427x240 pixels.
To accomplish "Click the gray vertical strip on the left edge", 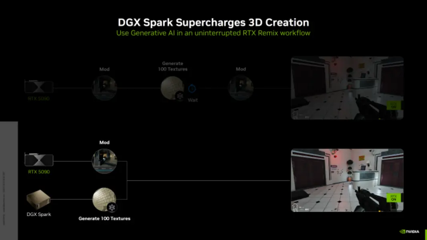I will (x=9, y=178).
